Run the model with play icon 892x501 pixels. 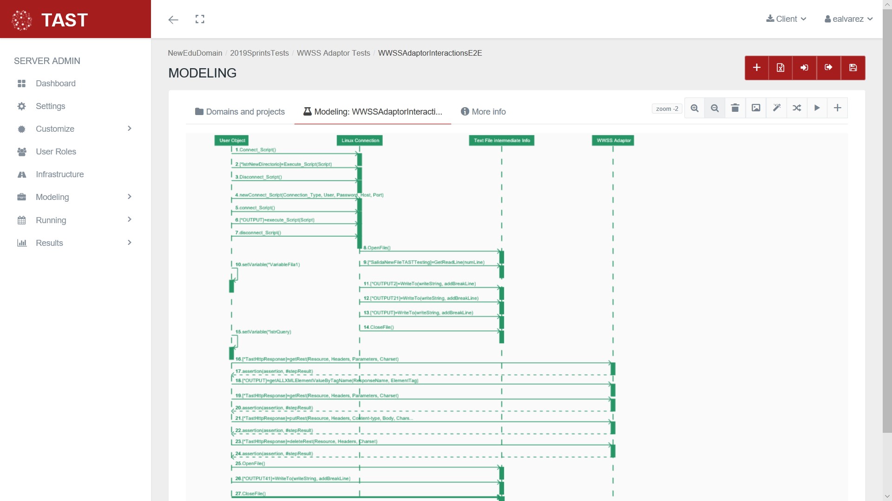coord(817,108)
